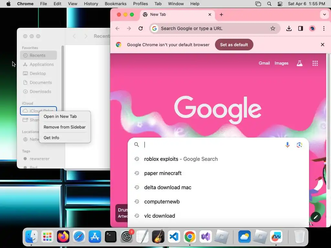331x248 pixels.
Task: Open Gmail link
Action: click(264, 63)
